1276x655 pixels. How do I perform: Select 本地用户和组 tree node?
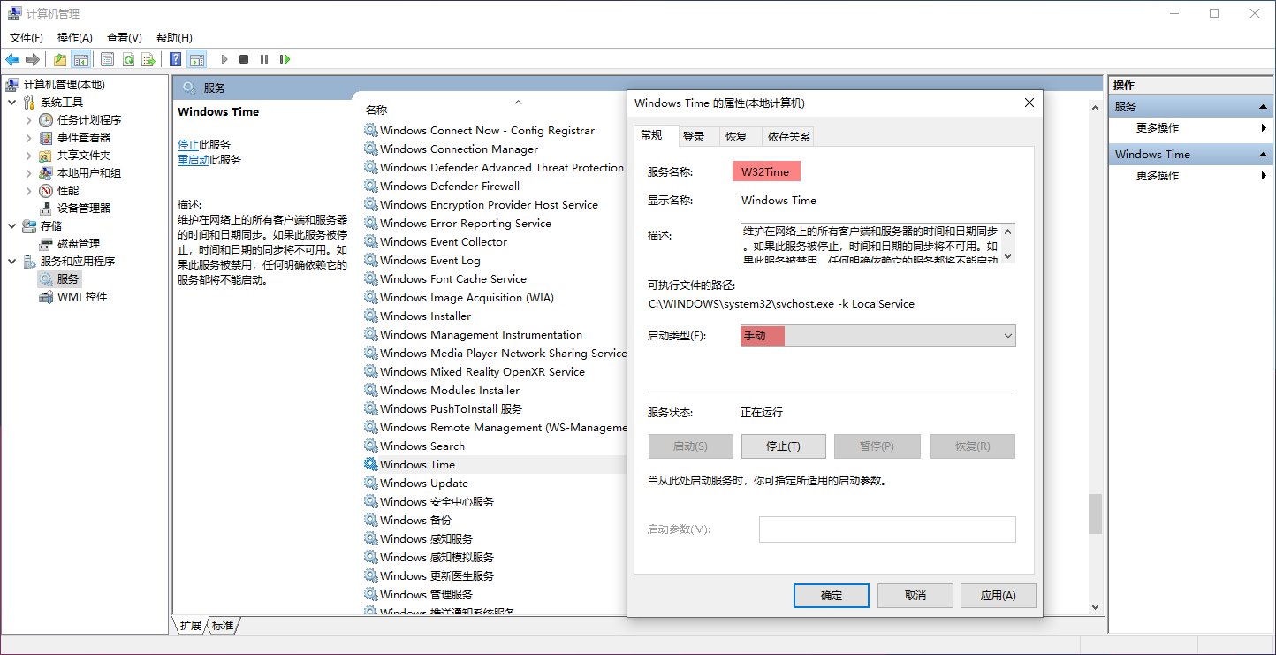(x=89, y=172)
